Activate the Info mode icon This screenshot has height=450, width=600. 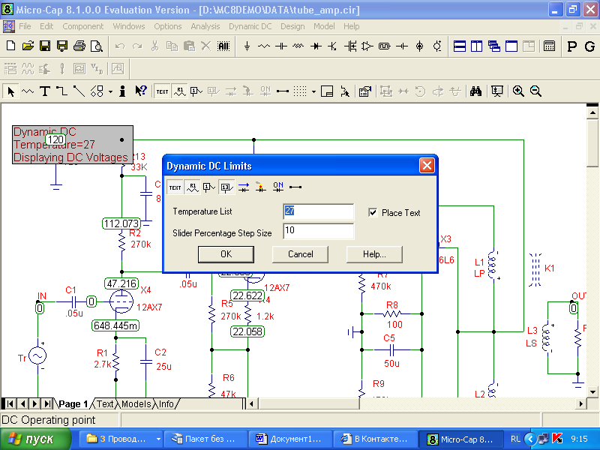[122, 91]
